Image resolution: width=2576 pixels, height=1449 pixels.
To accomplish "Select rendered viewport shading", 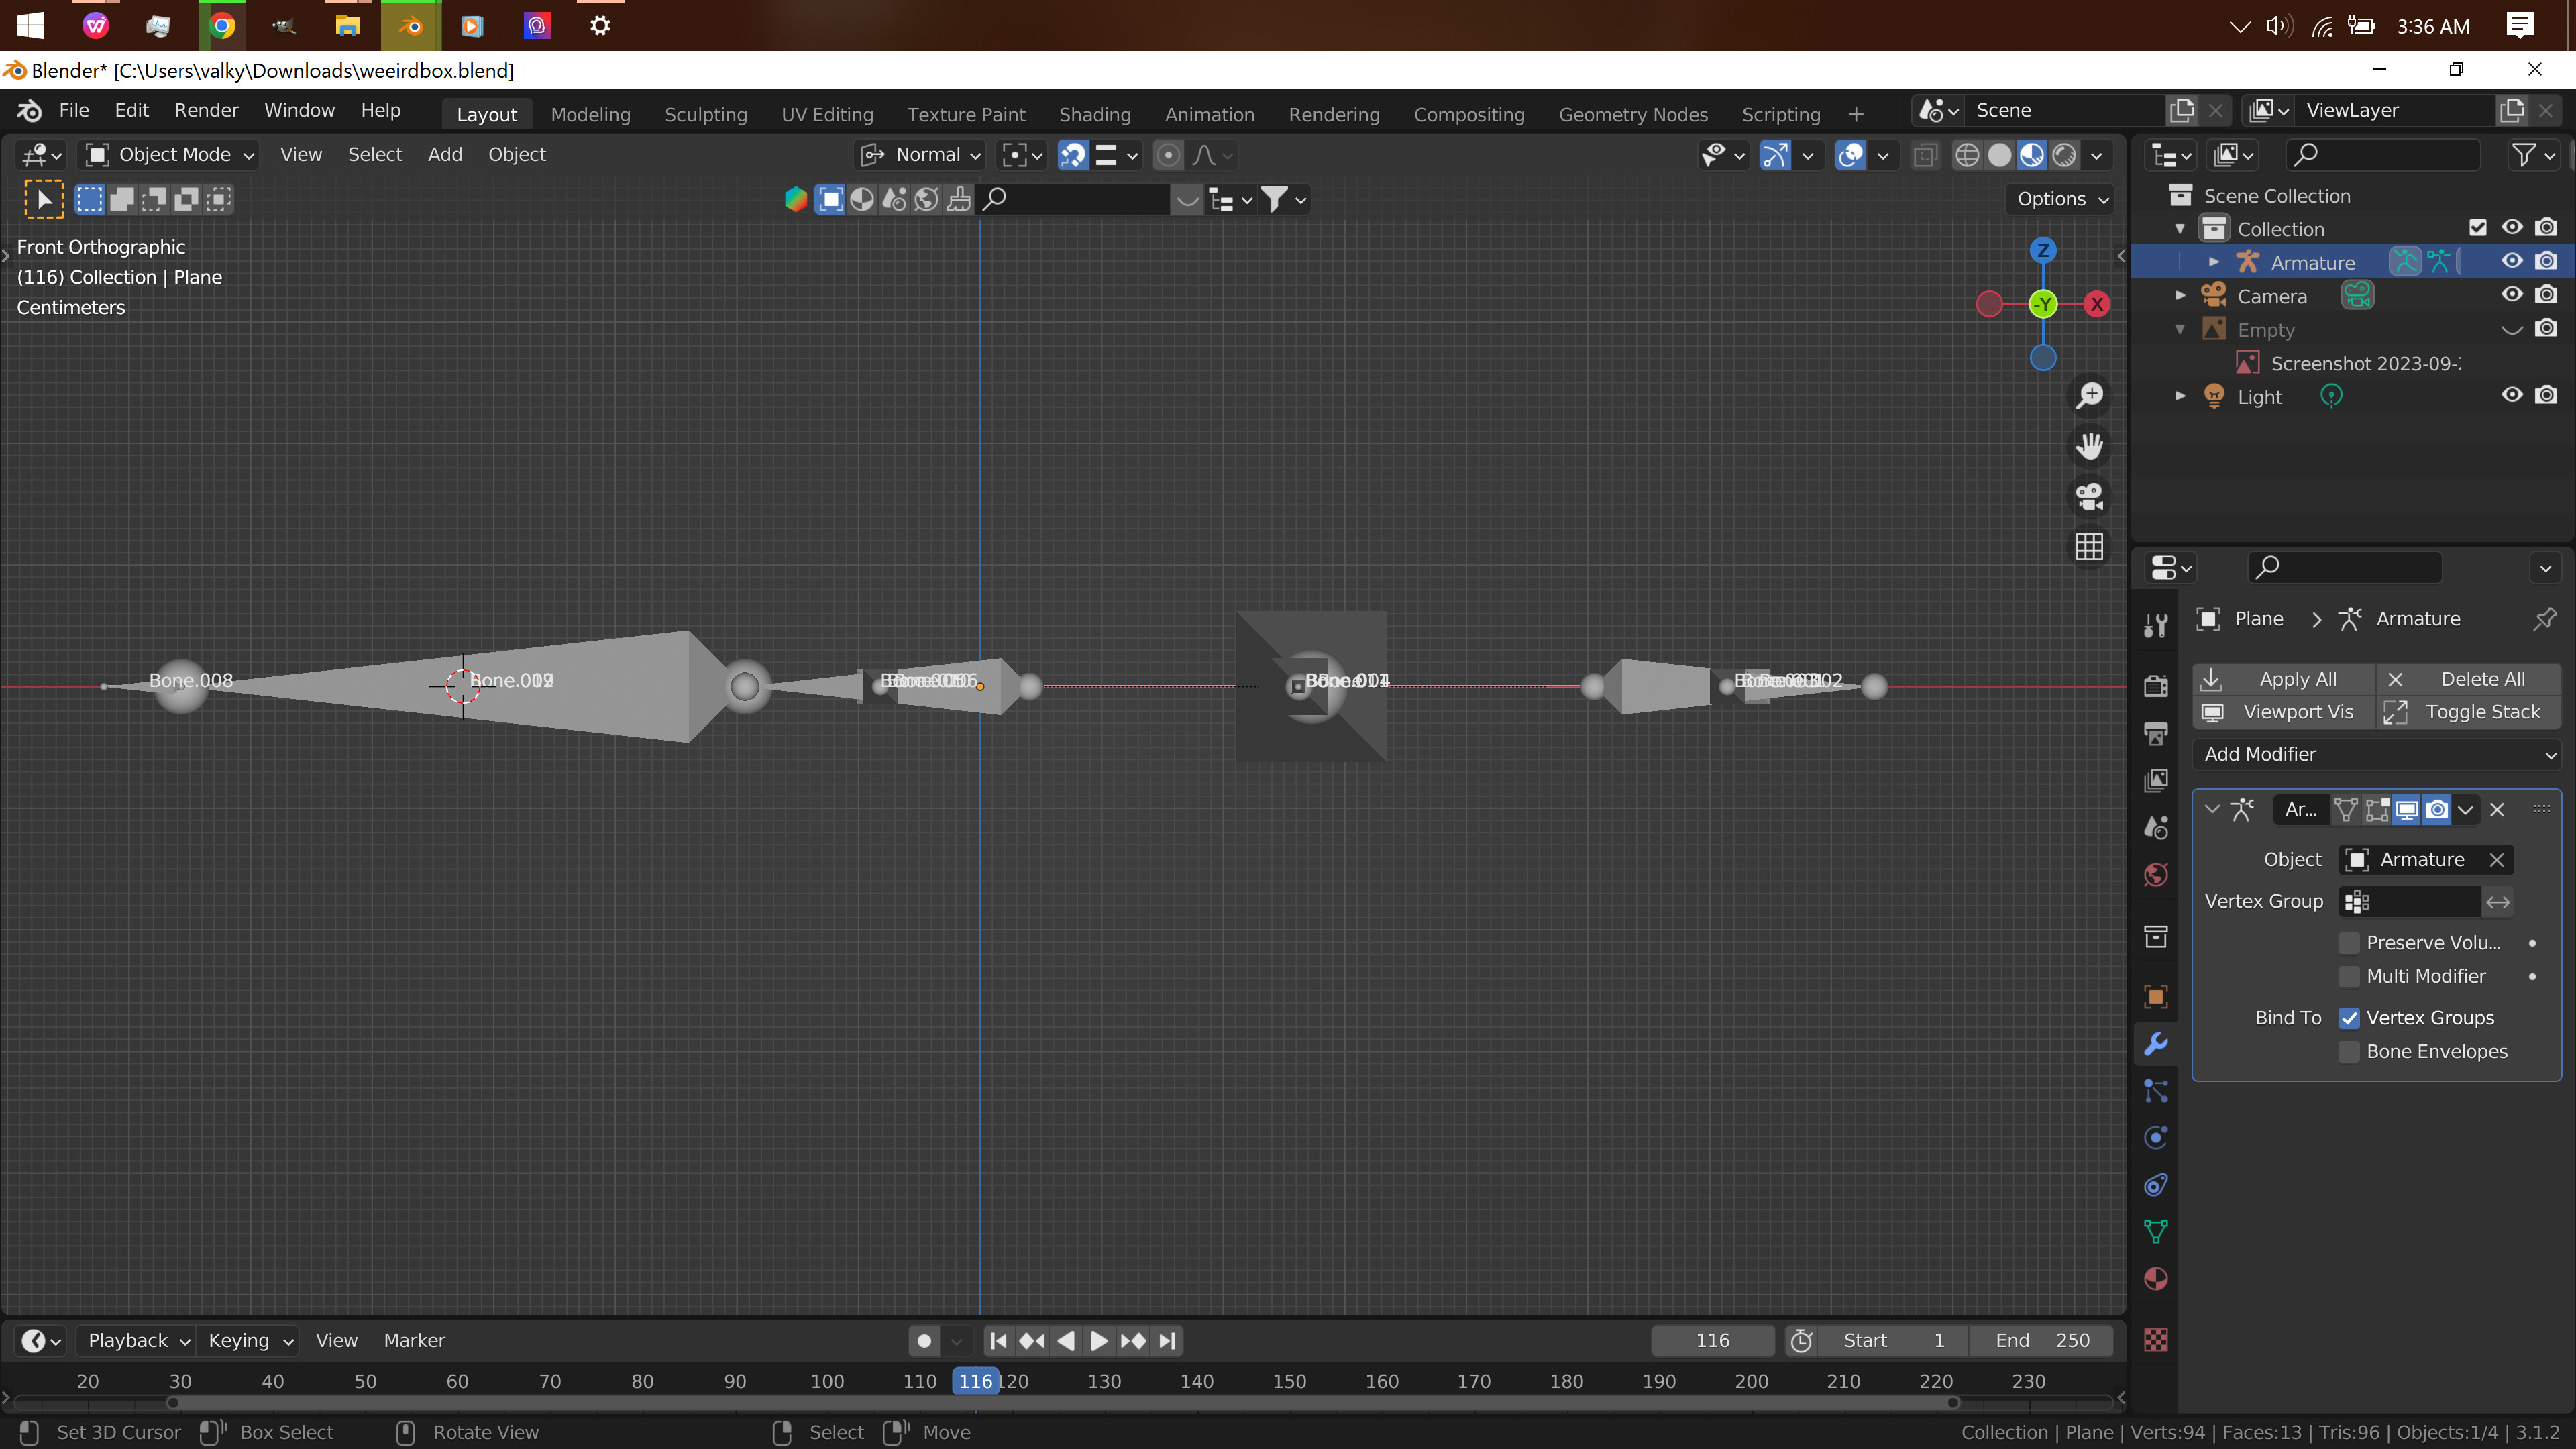I will click(2064, 155).
